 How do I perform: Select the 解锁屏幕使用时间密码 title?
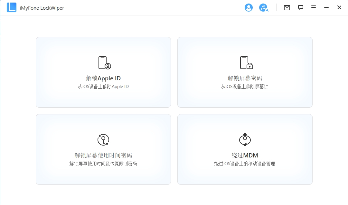coord(103,156)
